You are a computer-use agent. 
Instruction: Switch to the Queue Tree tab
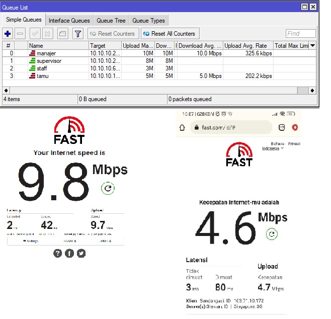[111, 21]
